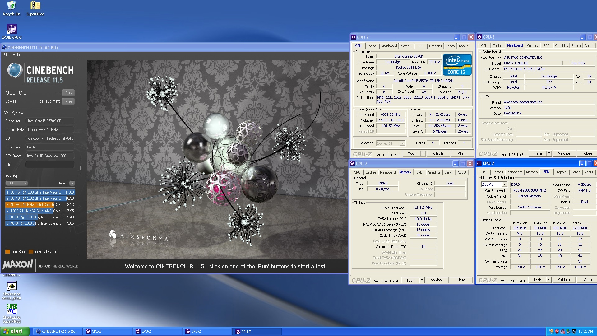Open Tools dropdown arrow in Memory window

(x=422, y=280)
